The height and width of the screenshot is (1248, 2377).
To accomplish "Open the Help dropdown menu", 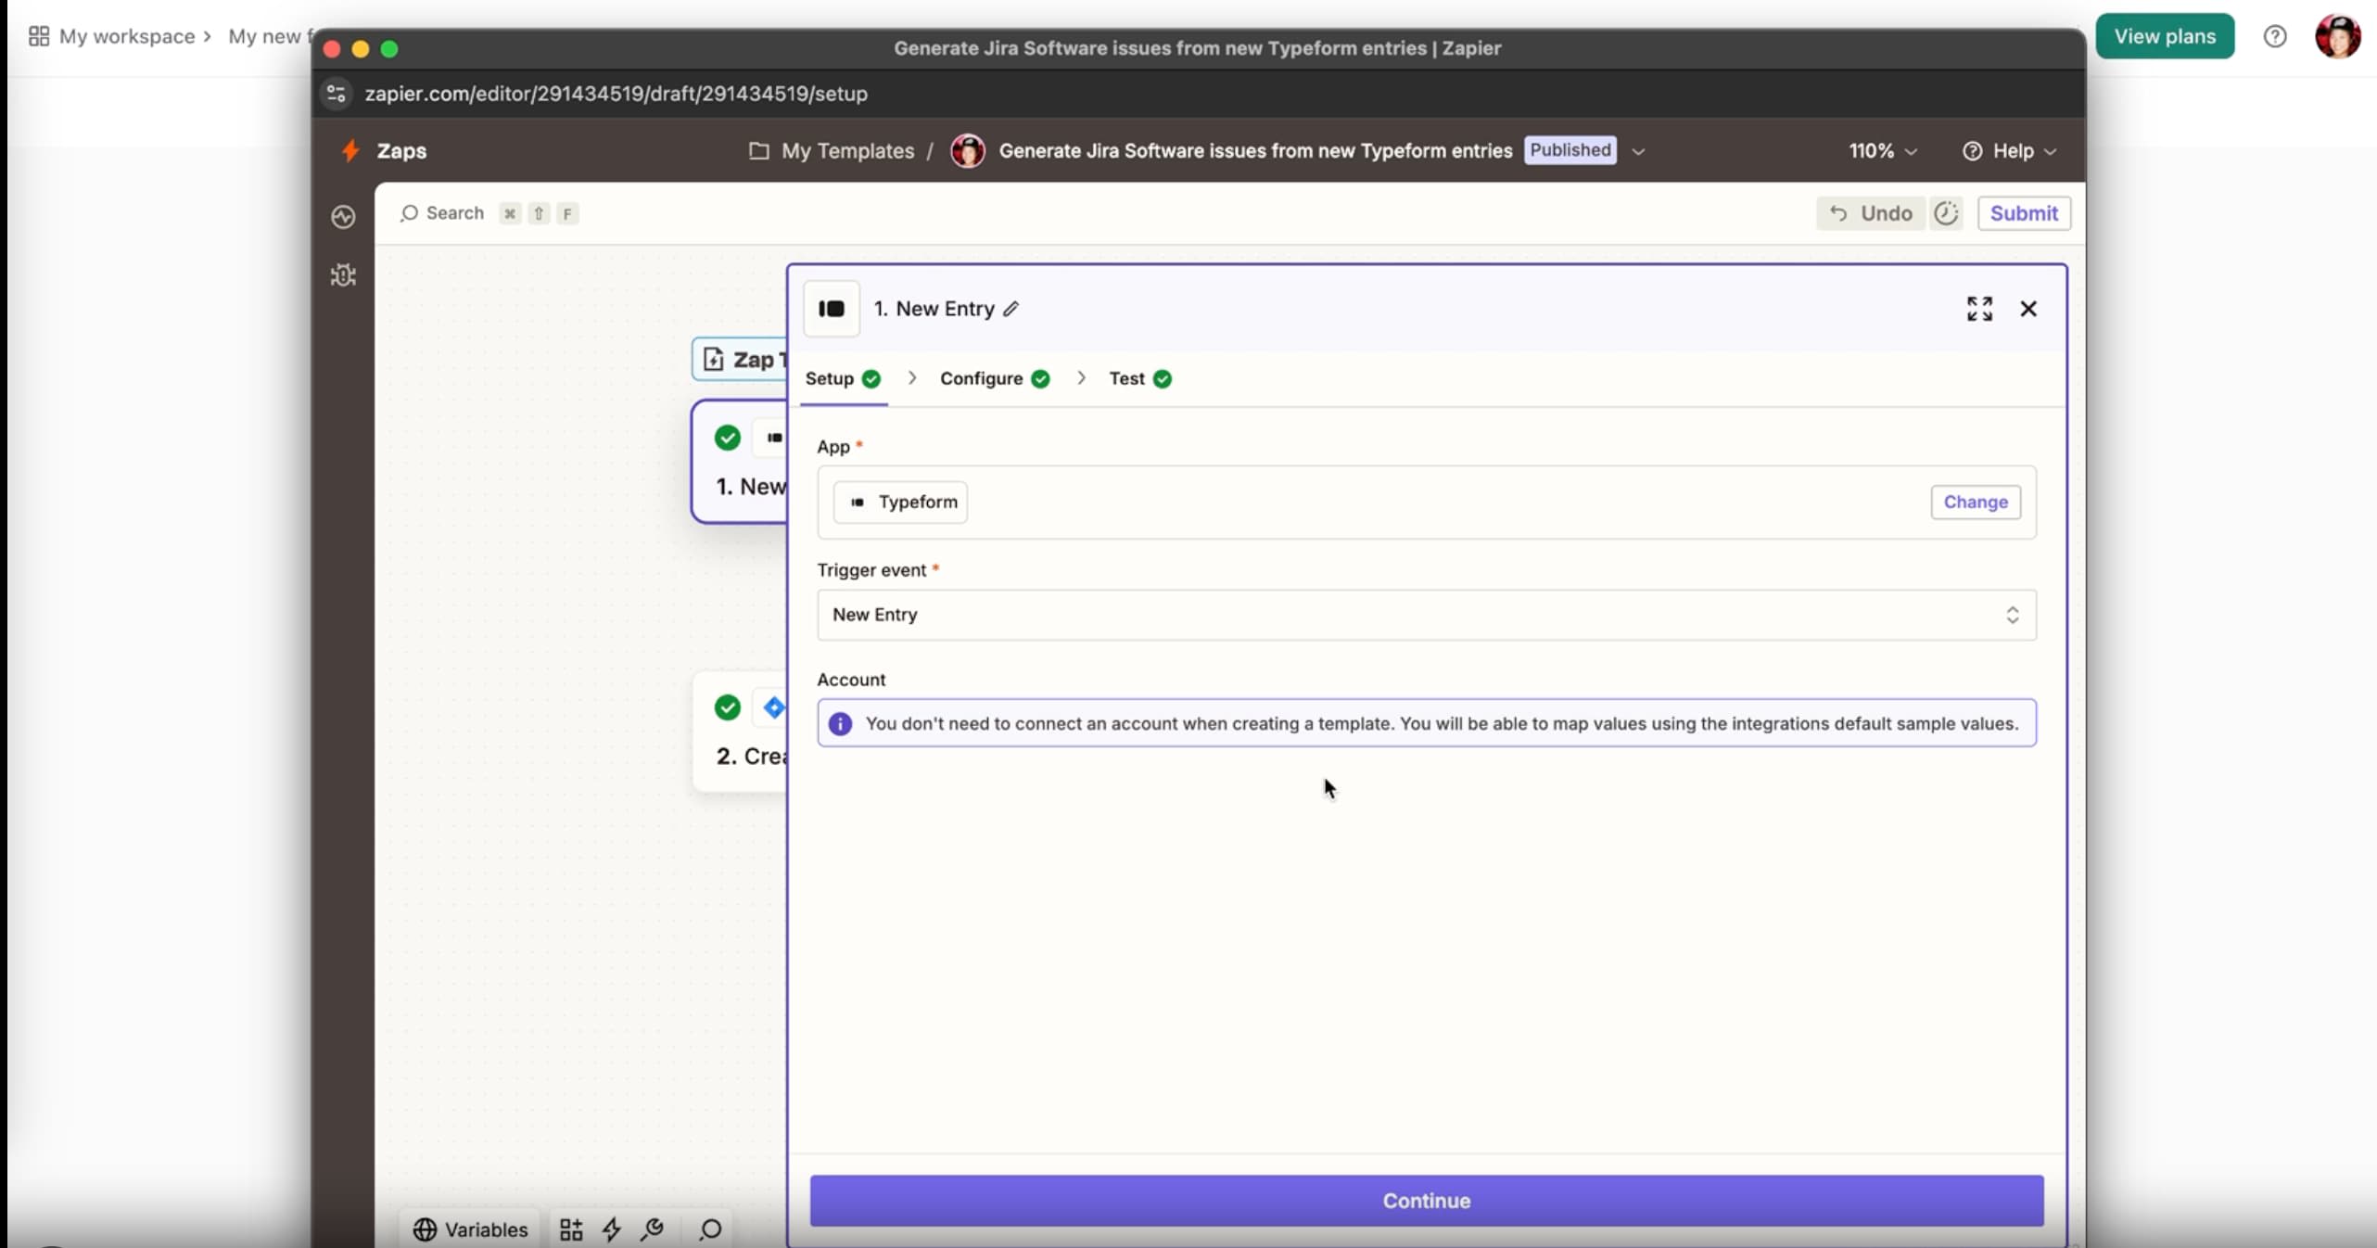I will [2009, 150].
